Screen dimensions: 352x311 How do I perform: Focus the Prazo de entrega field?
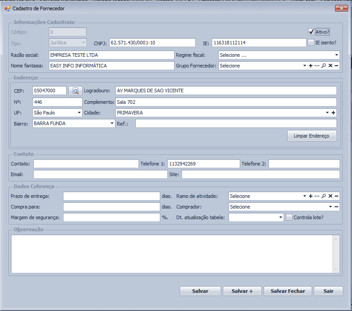point(111,196)
